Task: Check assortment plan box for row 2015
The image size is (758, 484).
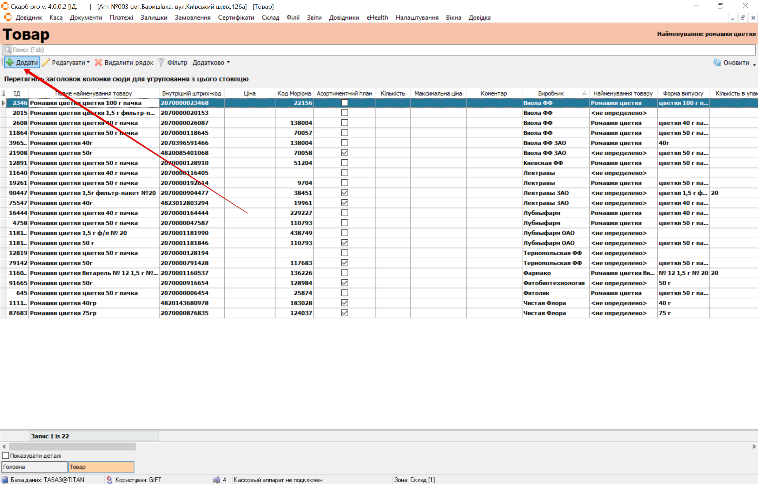Action: pos(344,113)
